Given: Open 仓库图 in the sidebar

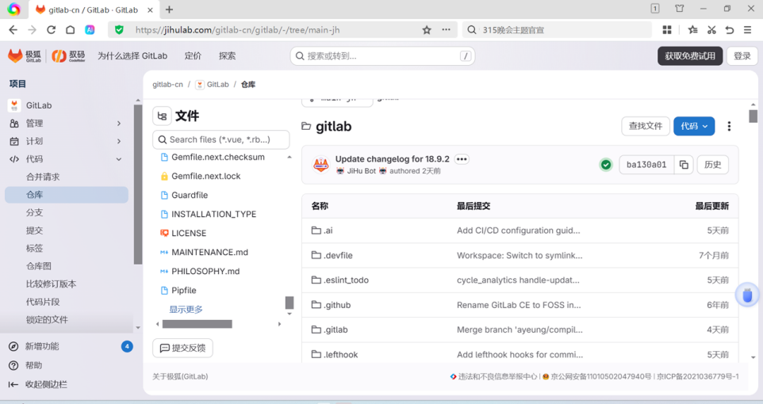Looking at the screenshot, I should (67, 266).
